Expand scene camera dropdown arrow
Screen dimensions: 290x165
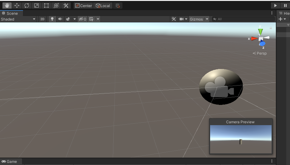click(x=186, y=19)
